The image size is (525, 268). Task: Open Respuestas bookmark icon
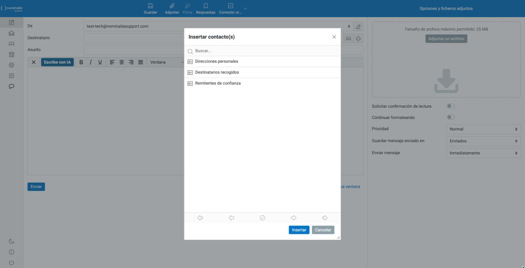(x=205, y=6)
